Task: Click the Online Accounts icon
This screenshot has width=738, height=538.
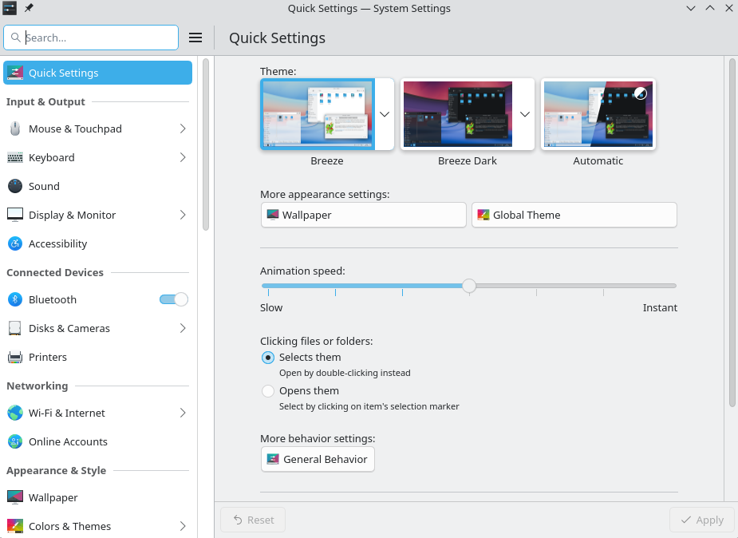Action: 15,441
